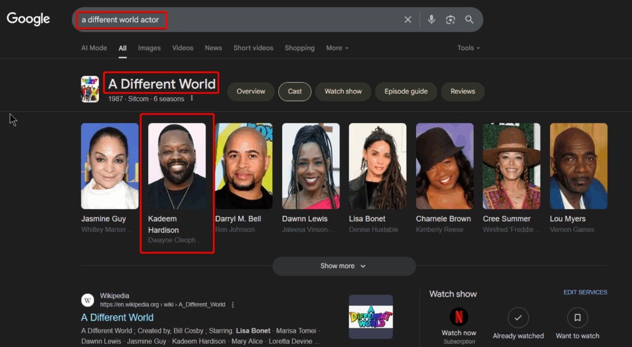
Task: Click EDIT SERVICES link
Action: [585, 292]
